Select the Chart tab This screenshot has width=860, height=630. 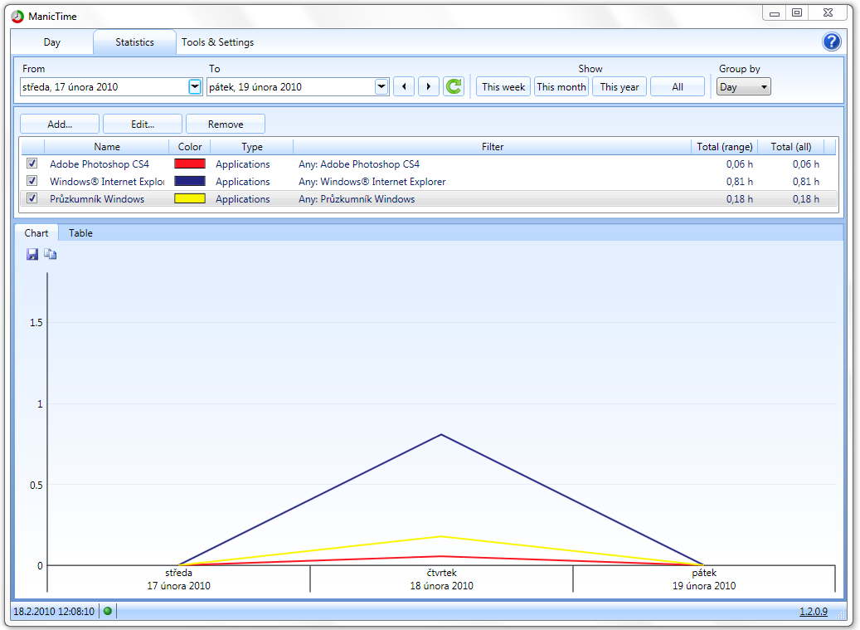[36, 233]
